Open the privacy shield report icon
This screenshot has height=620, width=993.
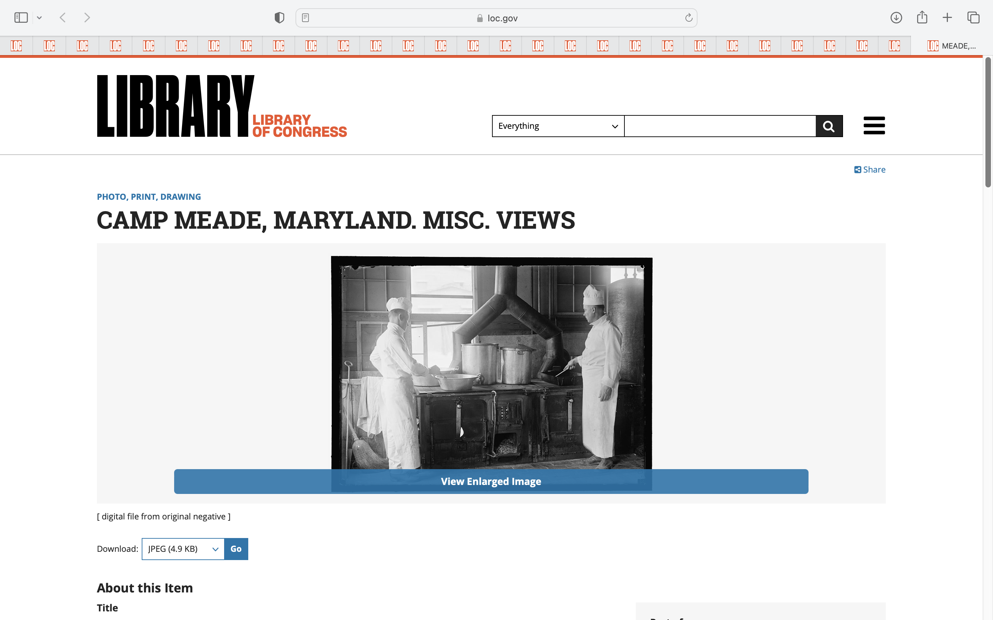pyautogui.click(x=279, y=18)
